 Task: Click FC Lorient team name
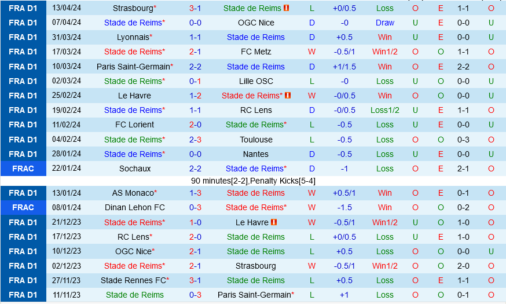134,124
